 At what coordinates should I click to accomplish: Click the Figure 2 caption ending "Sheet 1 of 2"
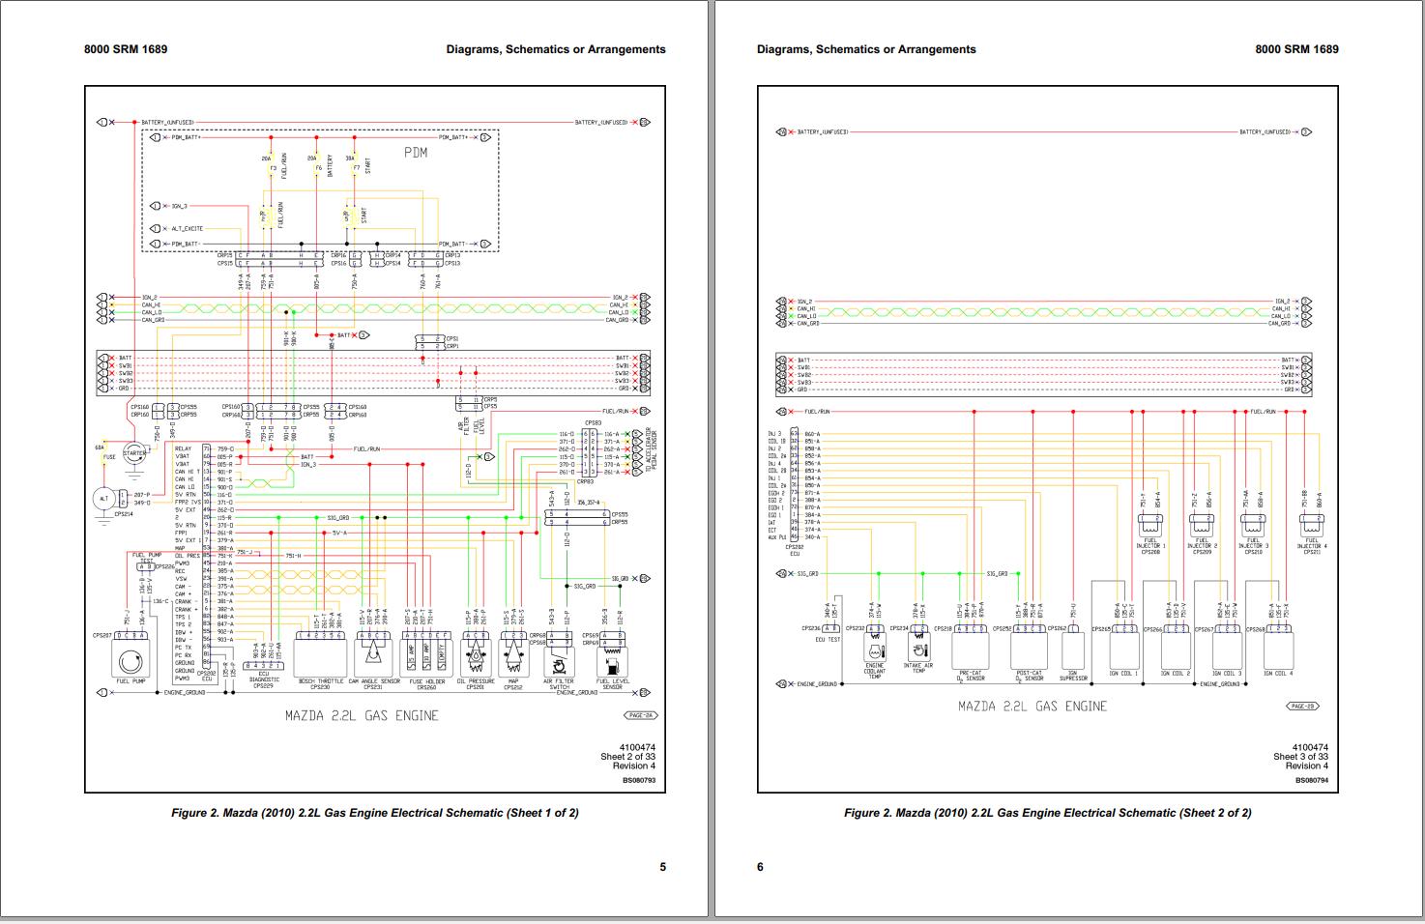[375, 813]
